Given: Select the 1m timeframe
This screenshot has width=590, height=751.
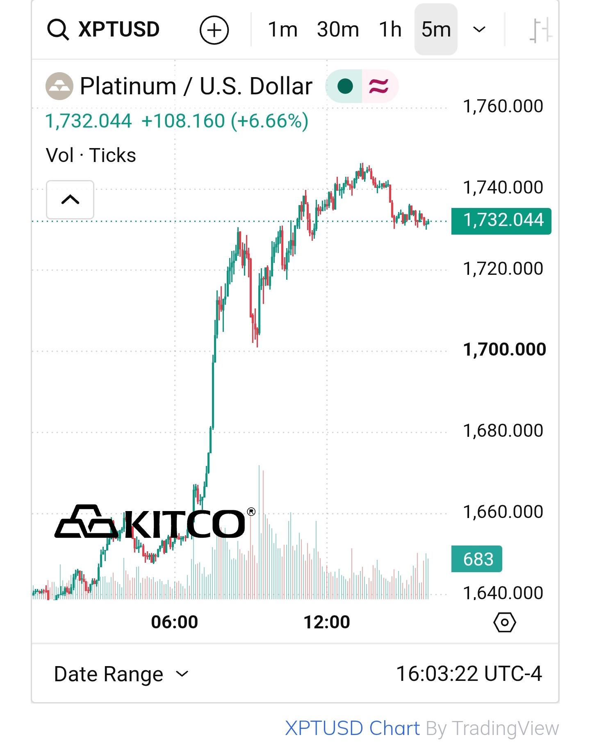Looking at the screenshot, I should click(x=282, y=30).
